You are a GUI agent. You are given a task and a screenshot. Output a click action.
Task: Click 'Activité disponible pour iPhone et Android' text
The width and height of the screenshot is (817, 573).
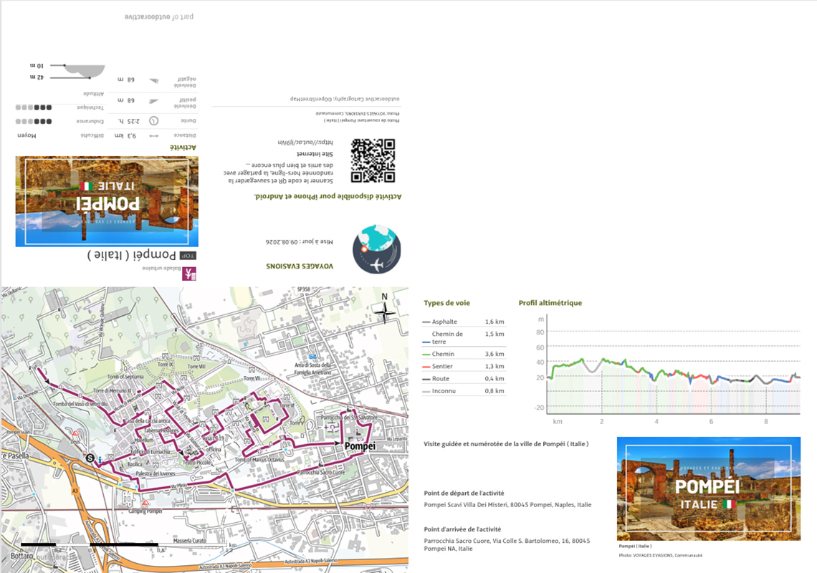click(328, 196)
